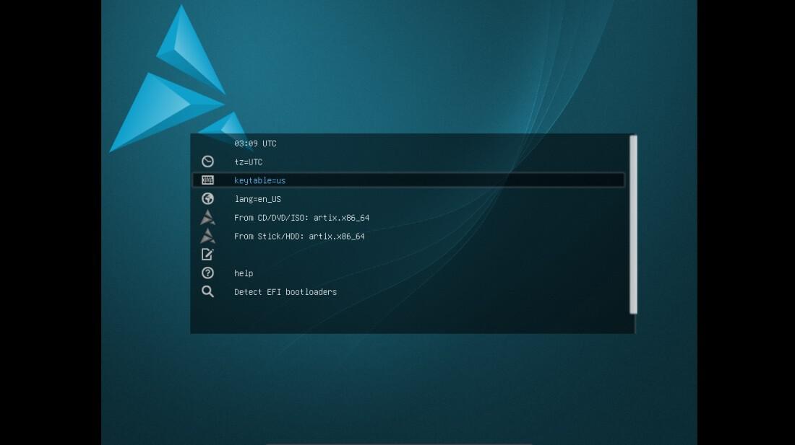This screenshot has width=795, height=445.
Task: Boot From Stick/HDD: artix.x86_64
Action: (408, 236)
